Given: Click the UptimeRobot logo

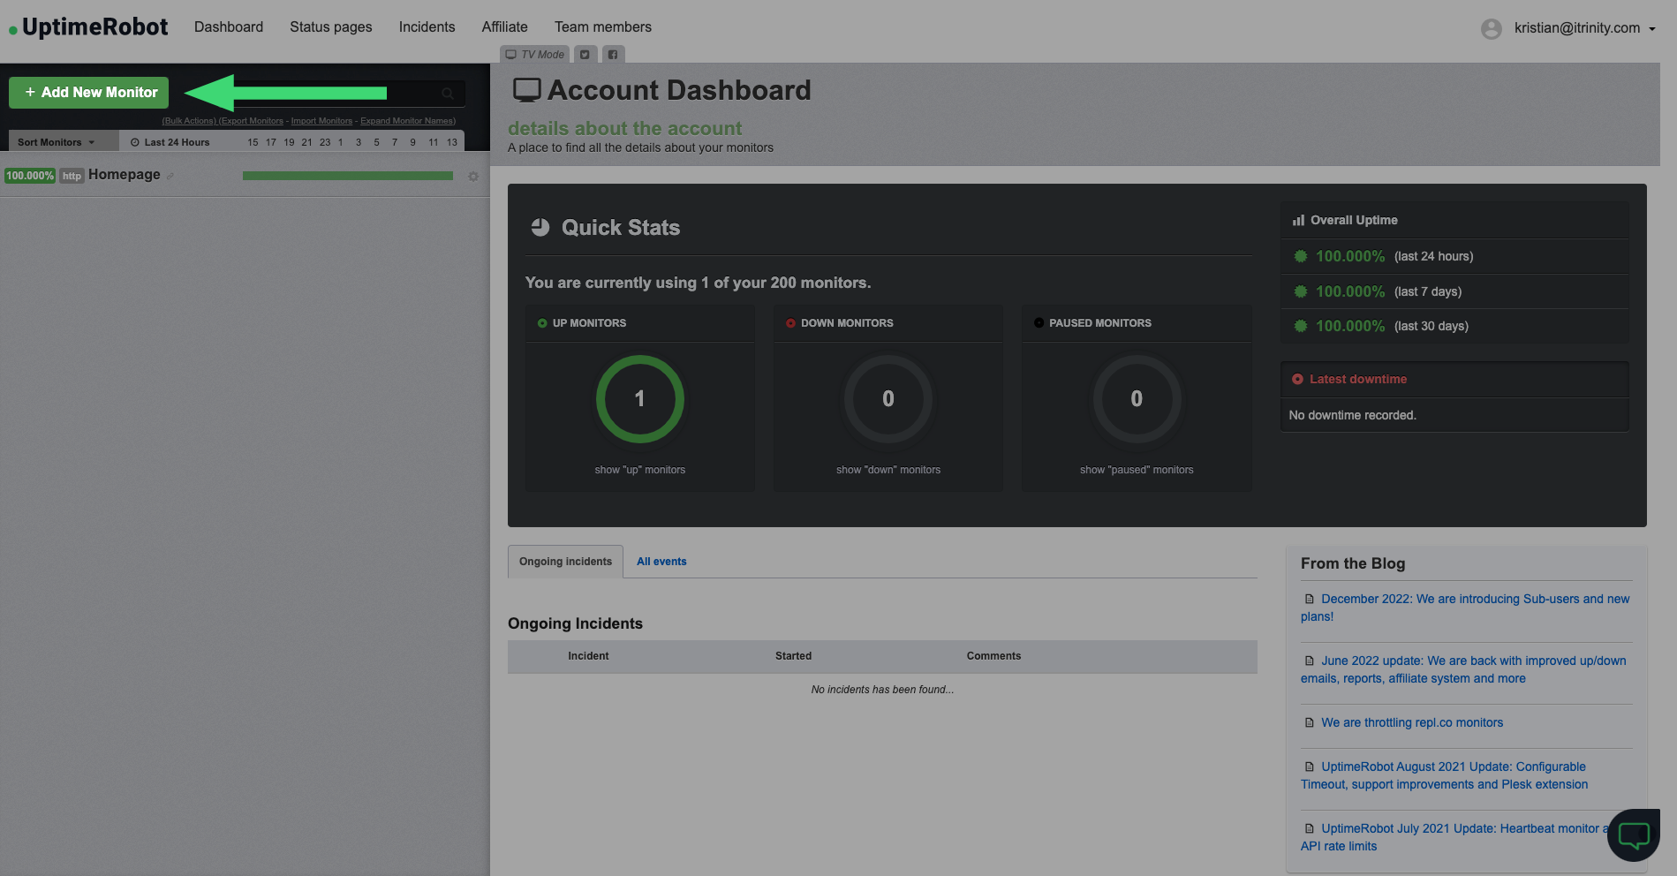Looking at the screenshot, I should click(x=88, y=27).
